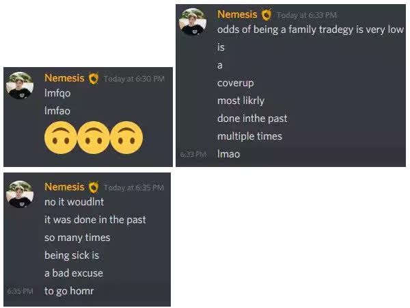Viewport: 410px width, 308px height.
Task: Open Nemesis username above the "odds of being" message
Action: tap(238, 14)
